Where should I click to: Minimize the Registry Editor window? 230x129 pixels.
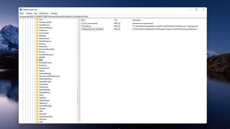pos(190,10)
